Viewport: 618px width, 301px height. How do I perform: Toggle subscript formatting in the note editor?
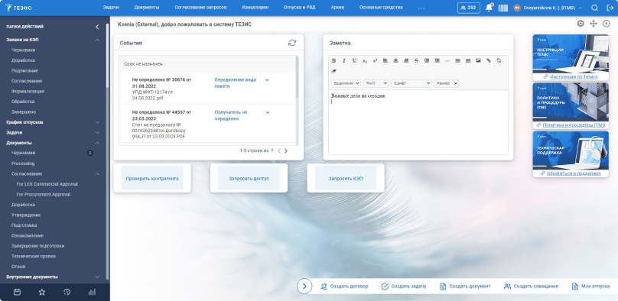click(x=365, y=60)
